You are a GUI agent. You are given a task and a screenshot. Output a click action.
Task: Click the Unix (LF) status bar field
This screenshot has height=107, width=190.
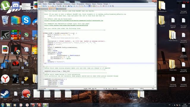[132, 89]
